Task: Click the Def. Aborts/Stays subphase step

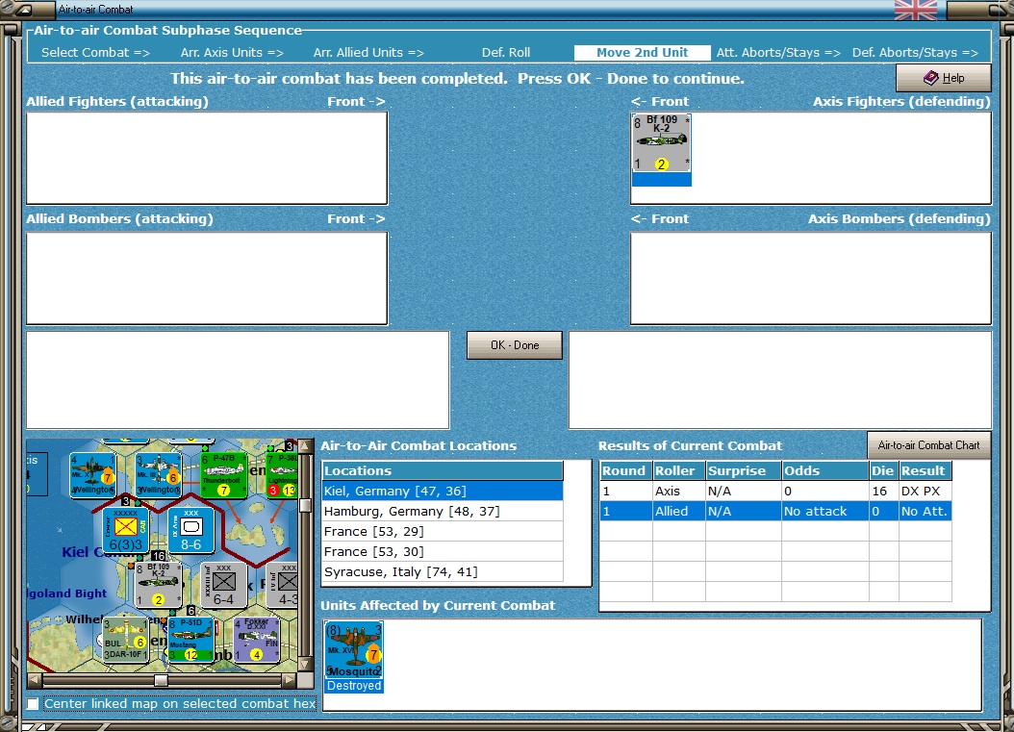Action: click(915, 52)
